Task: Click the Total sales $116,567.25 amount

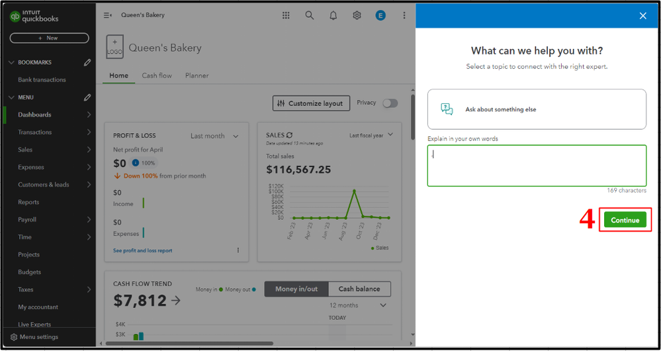Action: tap(298, 170)
